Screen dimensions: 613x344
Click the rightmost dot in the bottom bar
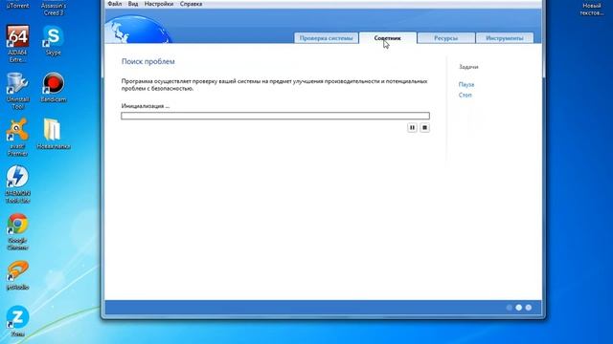point(529,308)
